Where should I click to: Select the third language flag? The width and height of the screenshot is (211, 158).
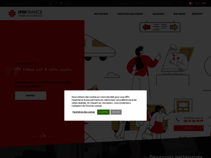point(204,3)
